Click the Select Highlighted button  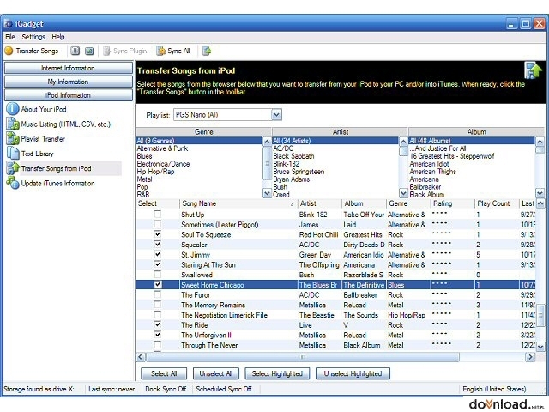click(x=277, y=373)
